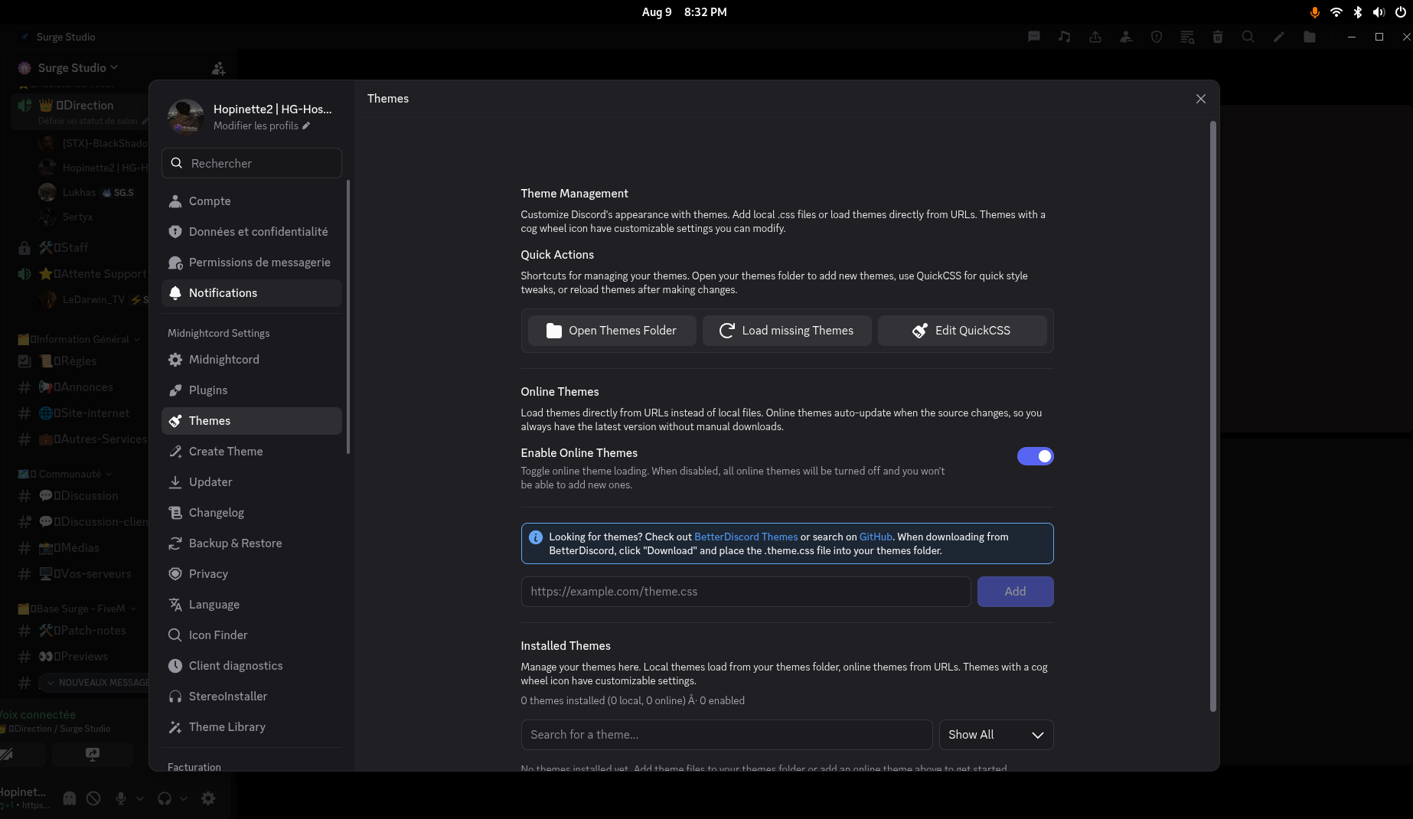Click the folder icon in the title bar
The image size is (1413, 819).
click(1310, 37)
